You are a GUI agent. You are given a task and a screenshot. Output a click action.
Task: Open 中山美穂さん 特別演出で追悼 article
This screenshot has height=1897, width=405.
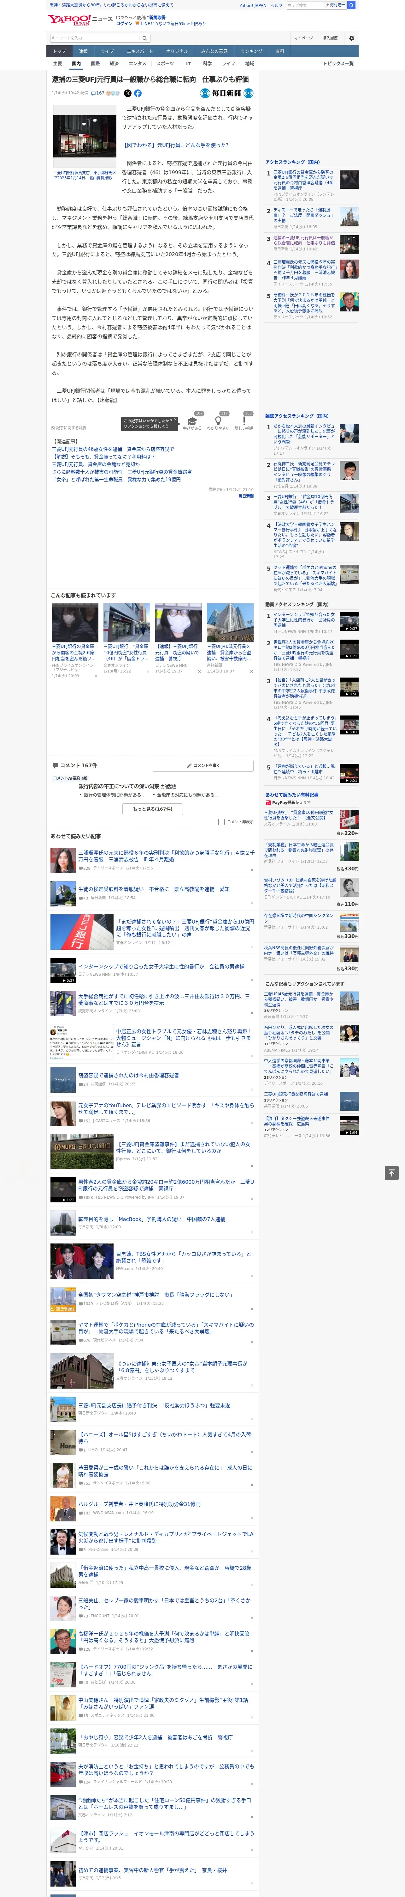tap(163, 1703)
